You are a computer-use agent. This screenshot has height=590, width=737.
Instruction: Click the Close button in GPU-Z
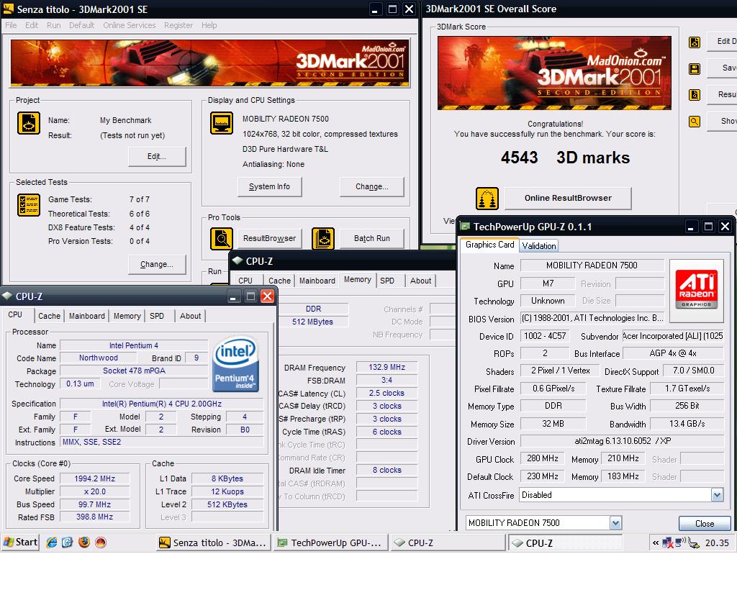[705, 523]
